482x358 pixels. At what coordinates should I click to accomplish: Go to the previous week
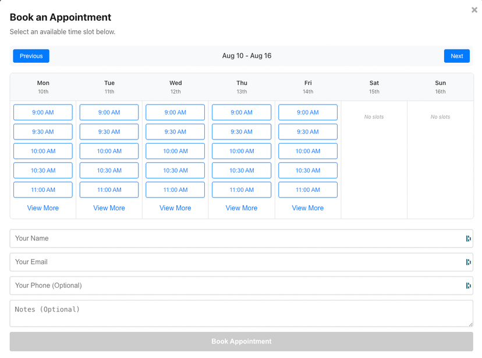(x=31, y=56)
